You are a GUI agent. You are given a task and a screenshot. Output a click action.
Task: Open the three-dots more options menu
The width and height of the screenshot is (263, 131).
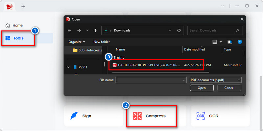[223, 6]
